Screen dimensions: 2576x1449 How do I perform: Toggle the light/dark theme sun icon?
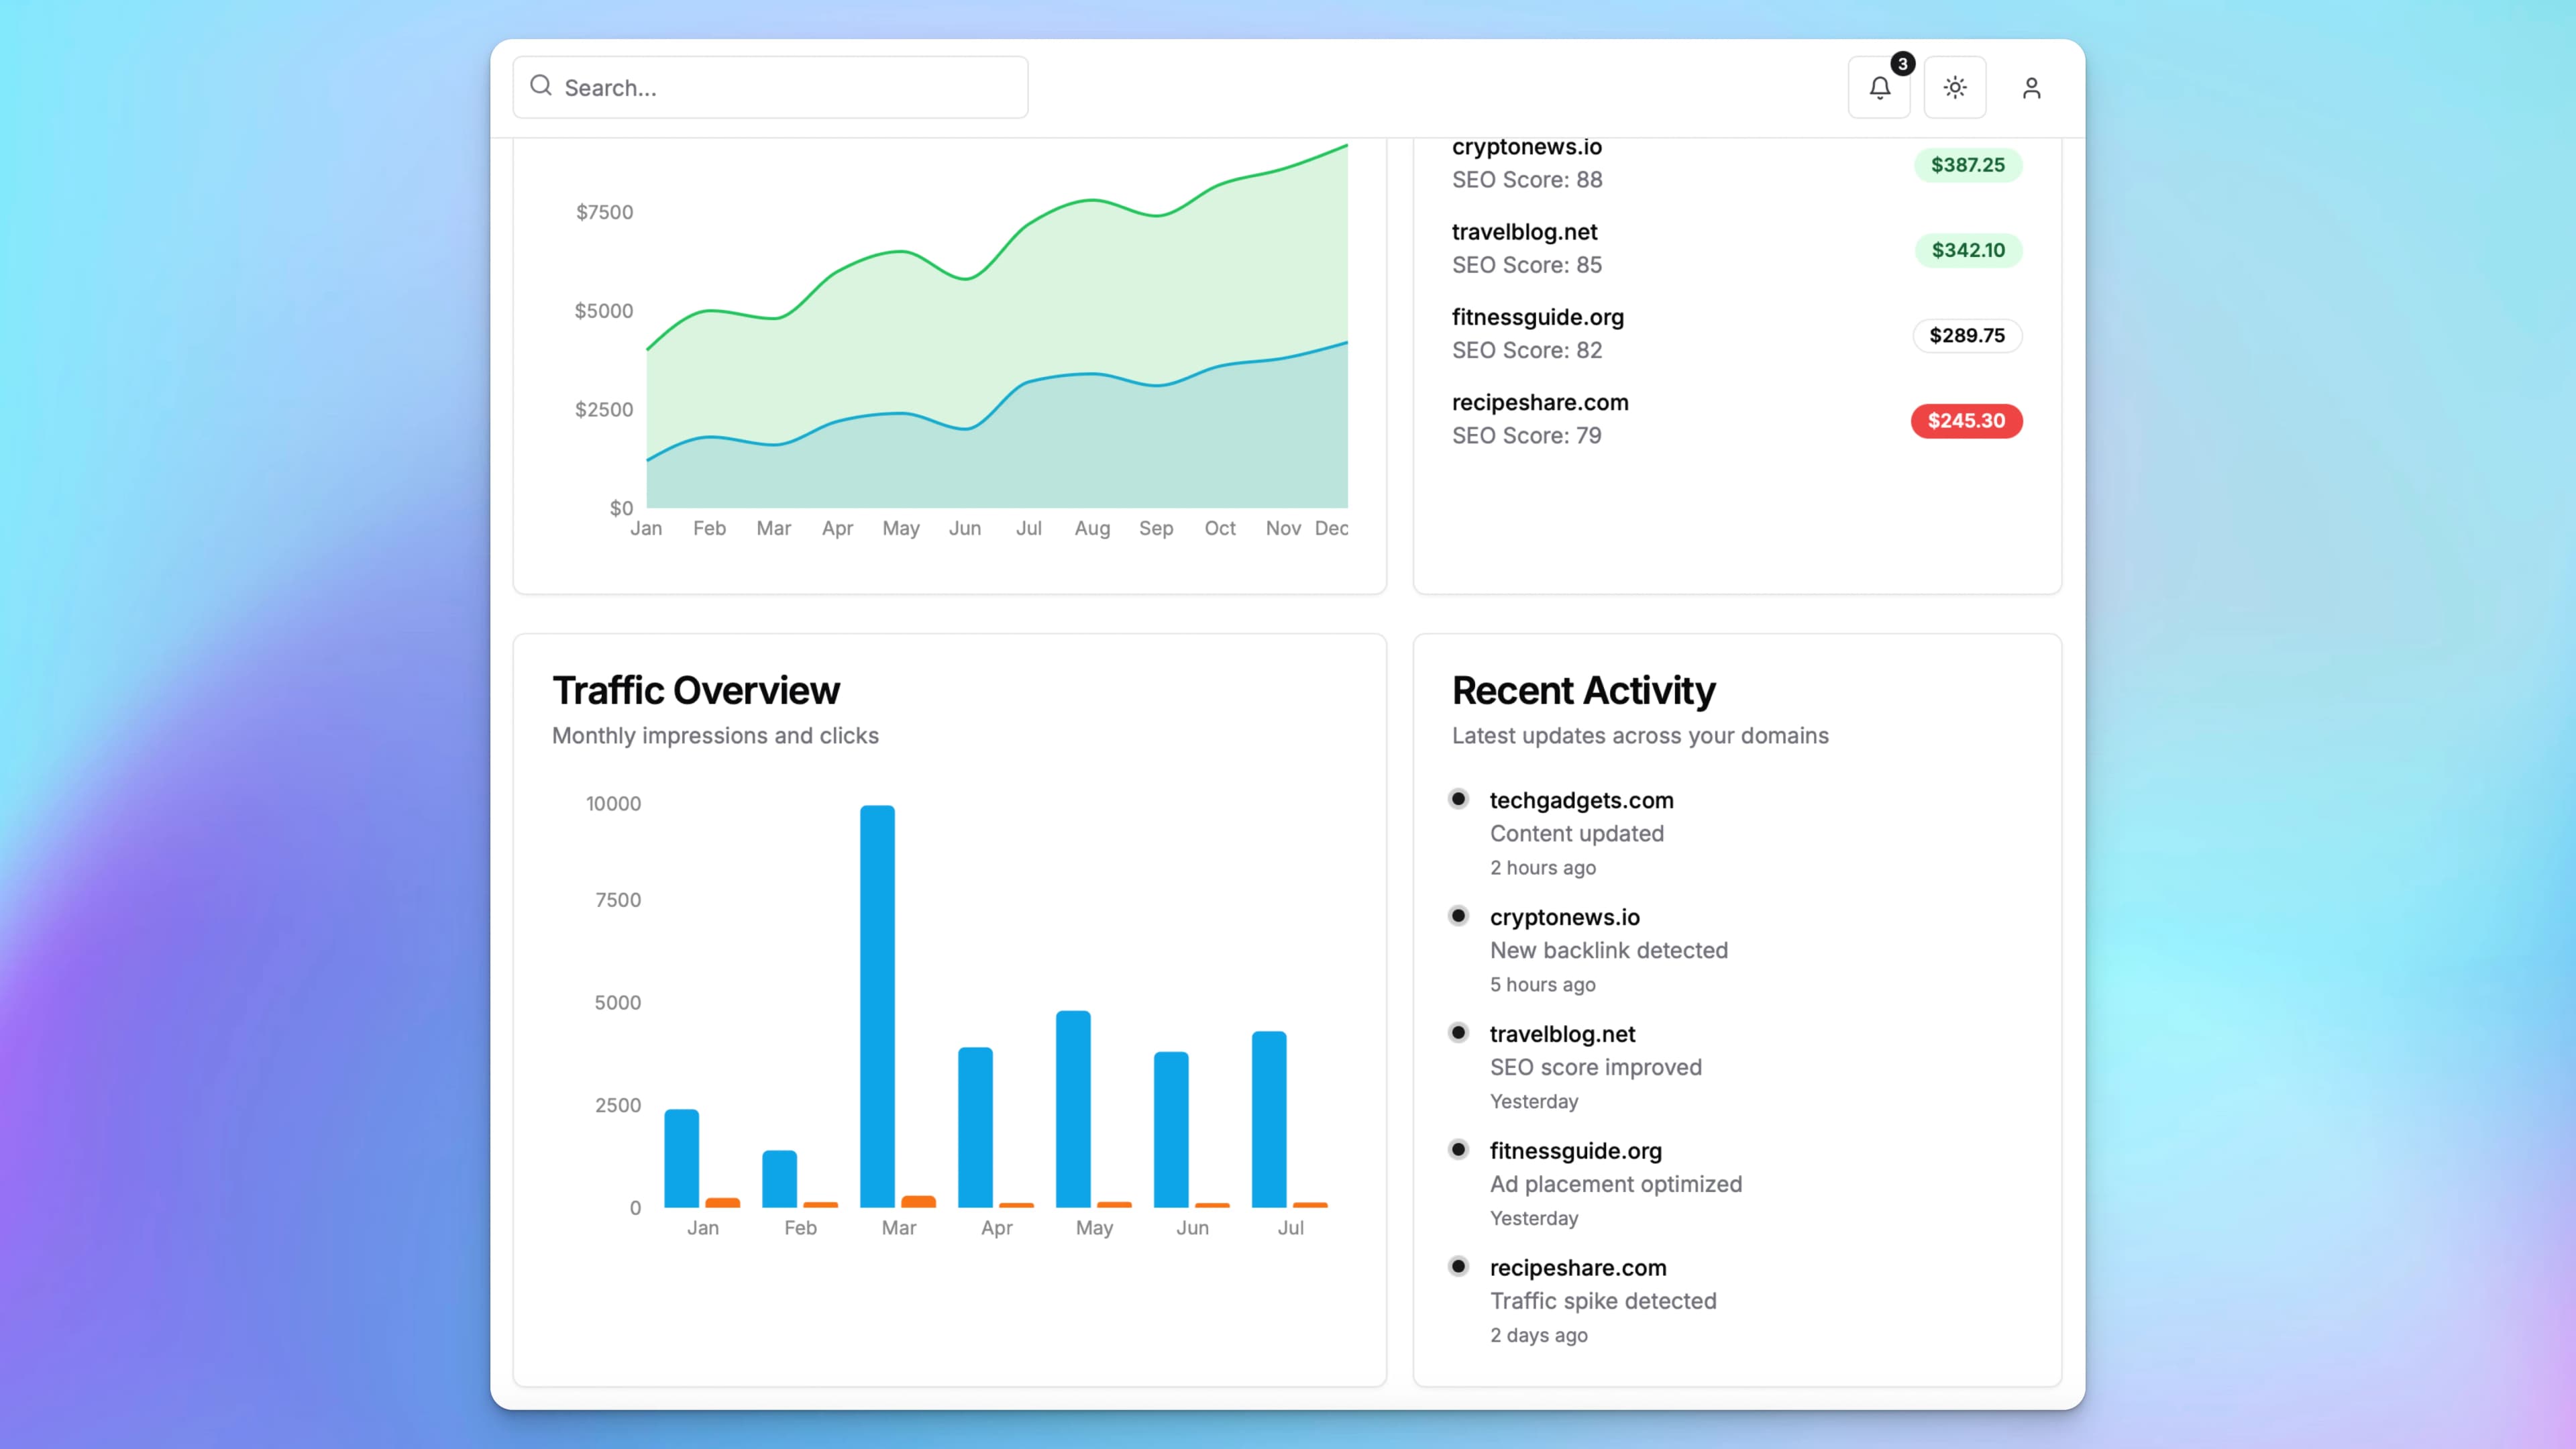pos(1955,88)
